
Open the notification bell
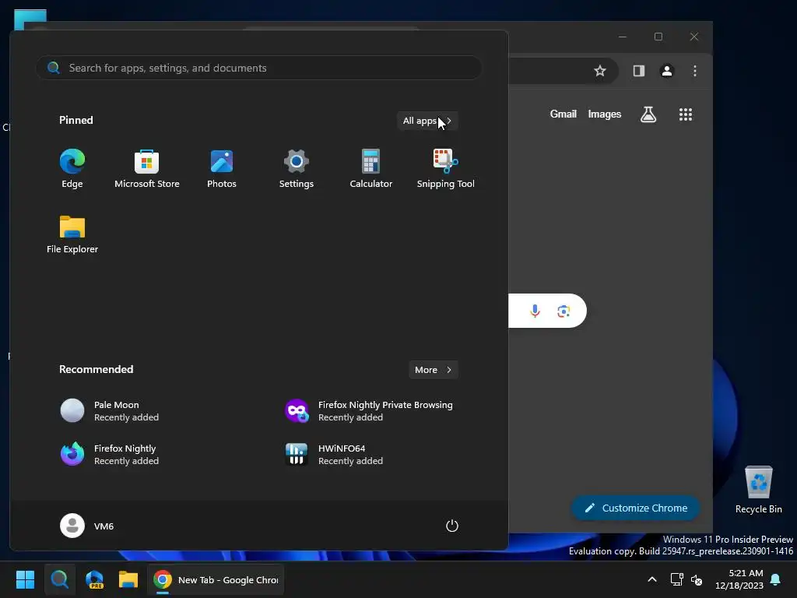click(776, 579)
